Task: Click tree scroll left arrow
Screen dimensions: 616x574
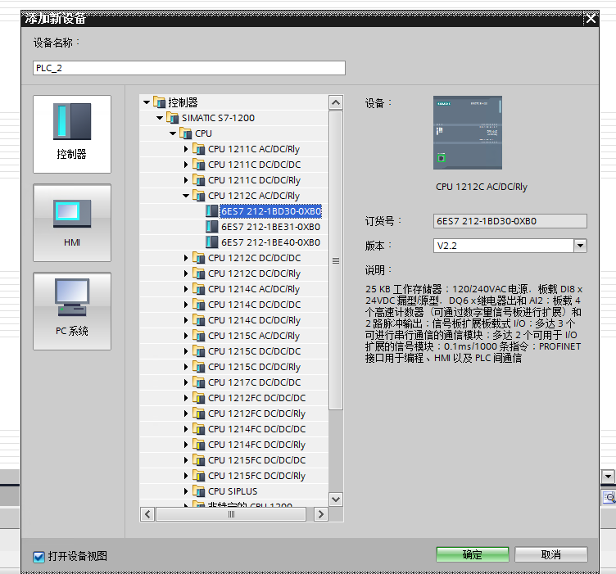Action: (x=147, y=514)
